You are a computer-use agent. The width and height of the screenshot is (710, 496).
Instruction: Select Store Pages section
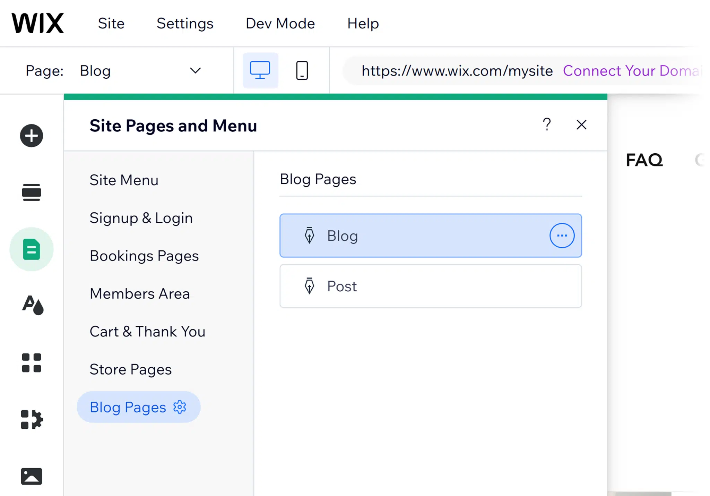click(x=131, y=369)
